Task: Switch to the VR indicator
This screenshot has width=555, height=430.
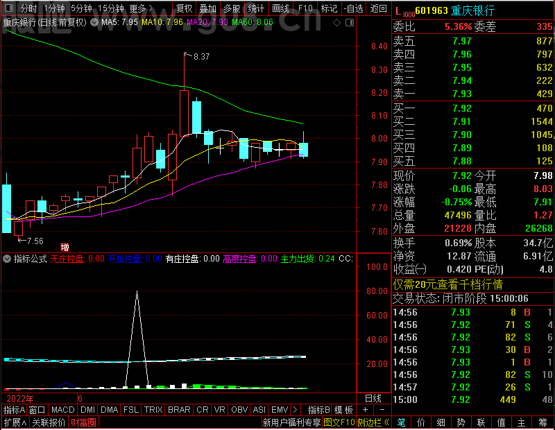Action: (220, 410)
